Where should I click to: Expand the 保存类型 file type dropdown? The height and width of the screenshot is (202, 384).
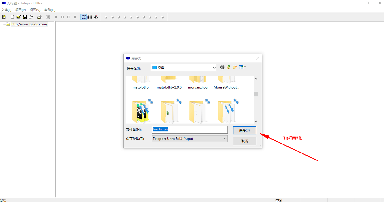[225, 139]
